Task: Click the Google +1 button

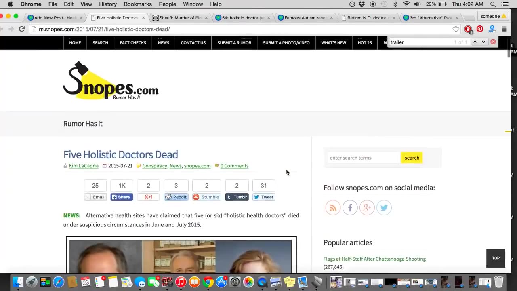Action: coord(148,197)
